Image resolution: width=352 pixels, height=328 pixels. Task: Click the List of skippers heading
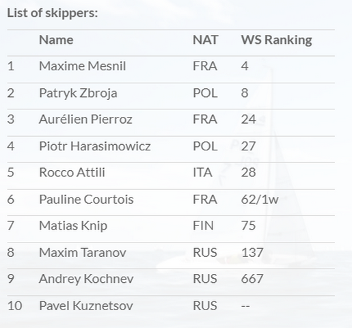[53, 13]
